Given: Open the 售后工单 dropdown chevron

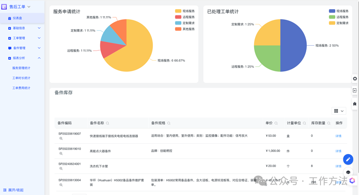Looking at the screenshot, I should point(29,7).
